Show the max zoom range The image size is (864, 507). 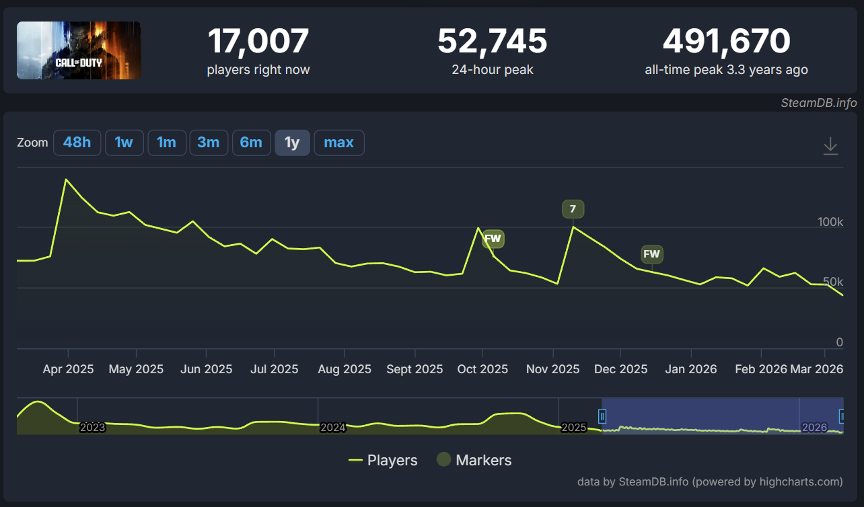tap(339, 143)
